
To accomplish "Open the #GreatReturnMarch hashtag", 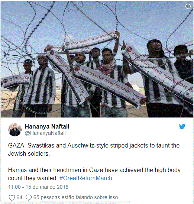I will tap(85, 178).
